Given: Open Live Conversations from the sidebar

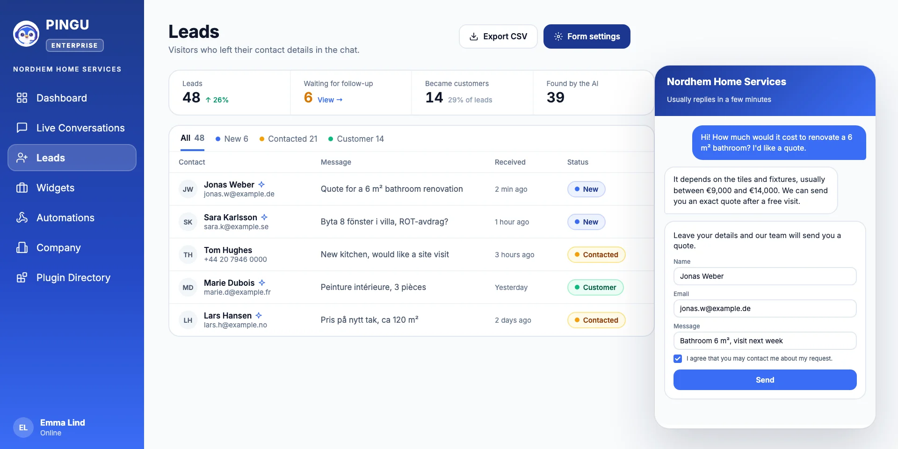Looking at the screenshot, I should coord(72,128).
